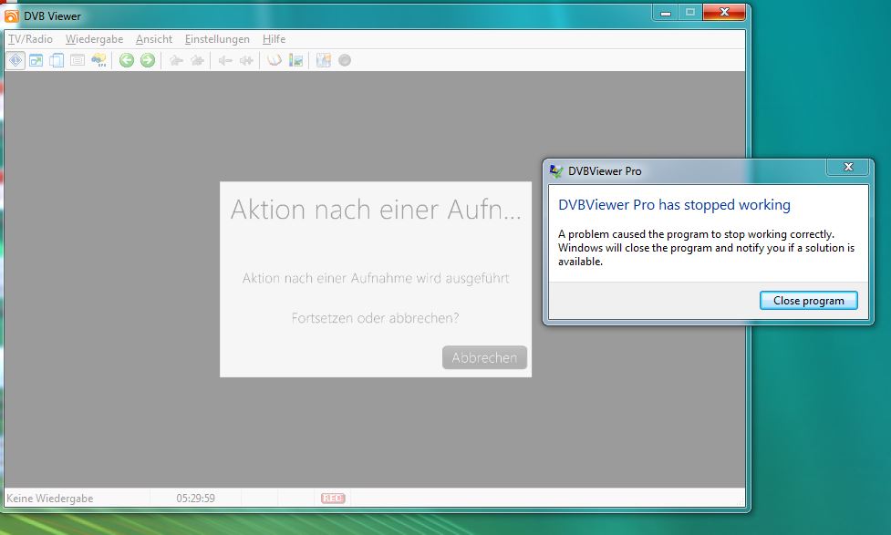
Task: Click the picture gallery toolbar icon
Action: click(295, 61)
